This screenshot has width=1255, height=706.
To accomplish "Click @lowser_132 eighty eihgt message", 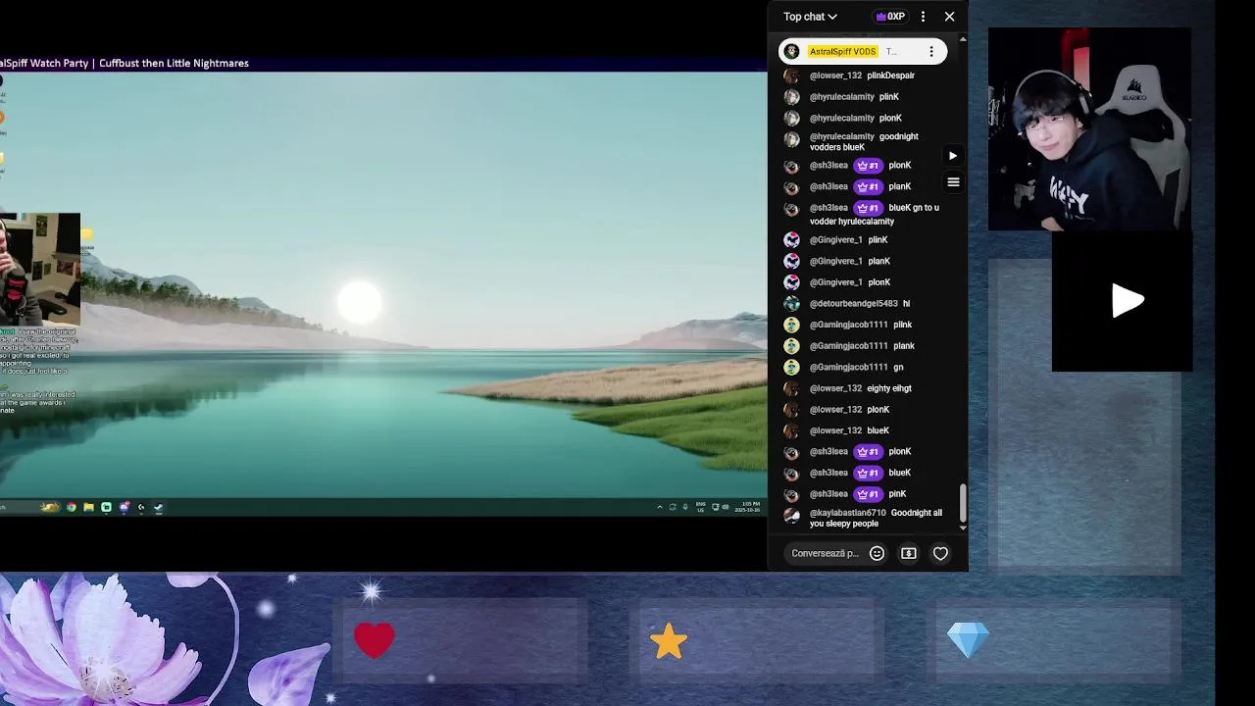I will [x=863, y=388].
